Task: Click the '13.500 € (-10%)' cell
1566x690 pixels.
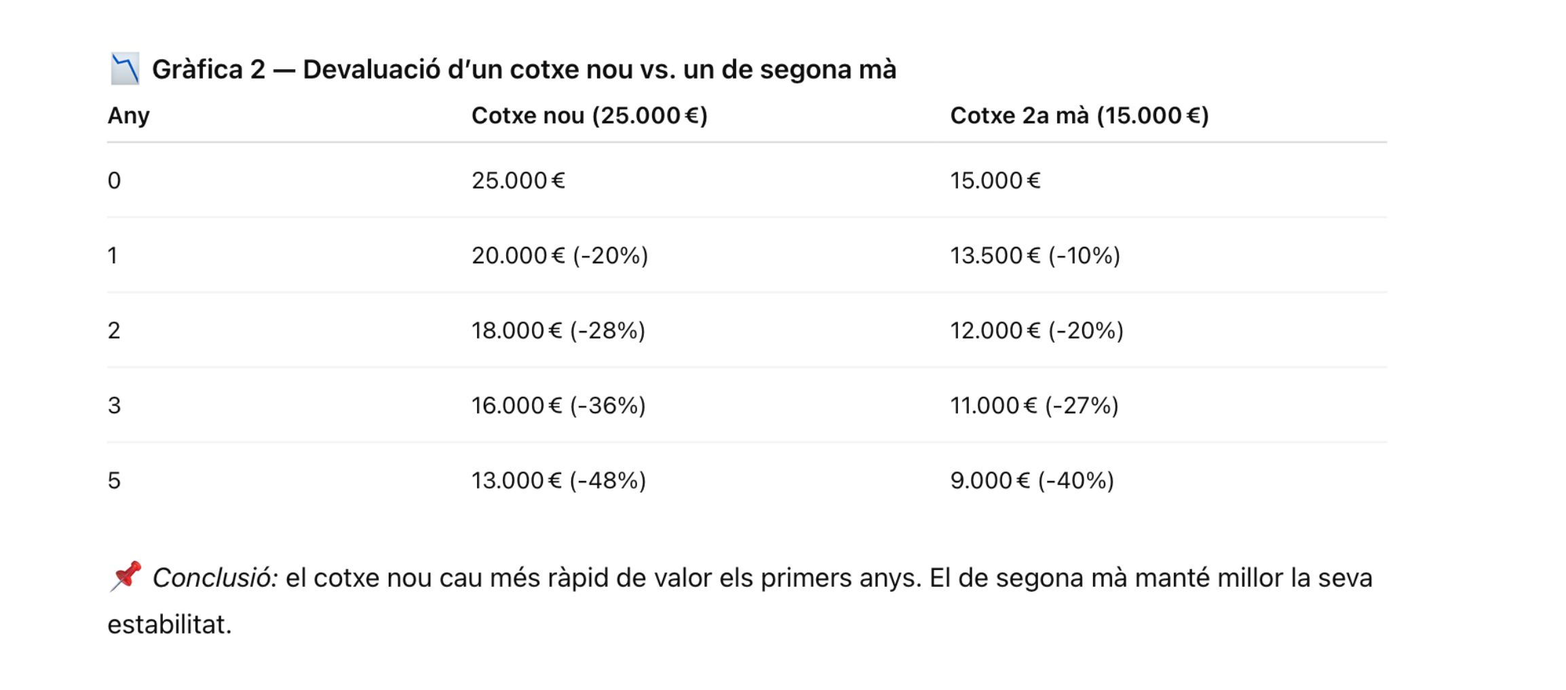Action: pos(1034,256)
